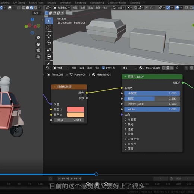
Task: Open the GIS menu in viewport header
Action: click(106, 8)
